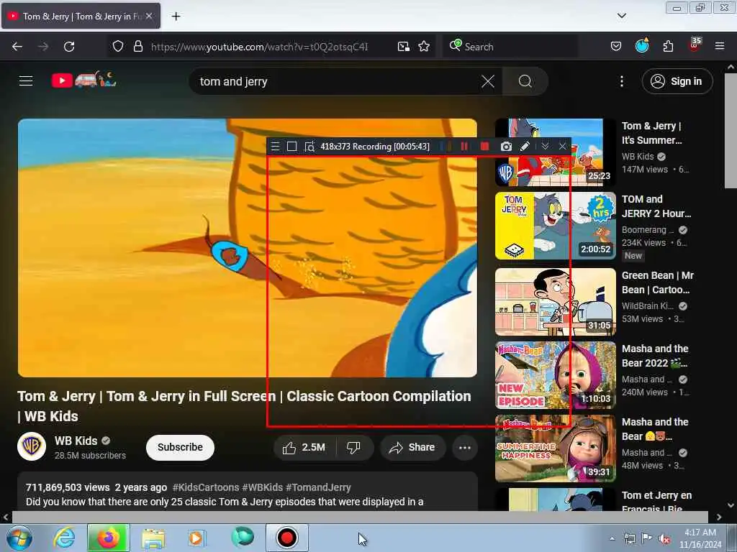The image size is (737, 552).
Task: Open a new browser tab
Action: 176,17
